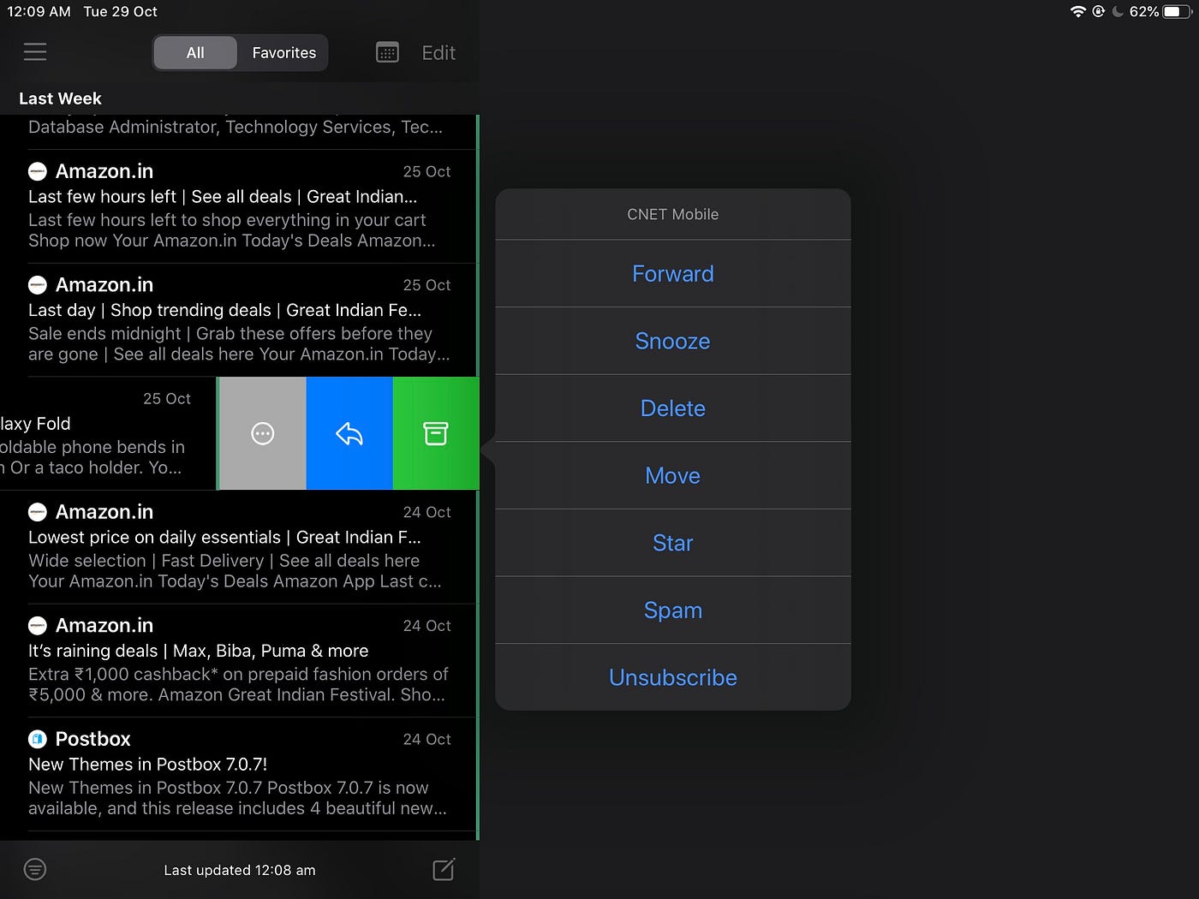1199x899 pixels.
Task: Tap the 12:09 AM clock in status bar
Action: 39,11
